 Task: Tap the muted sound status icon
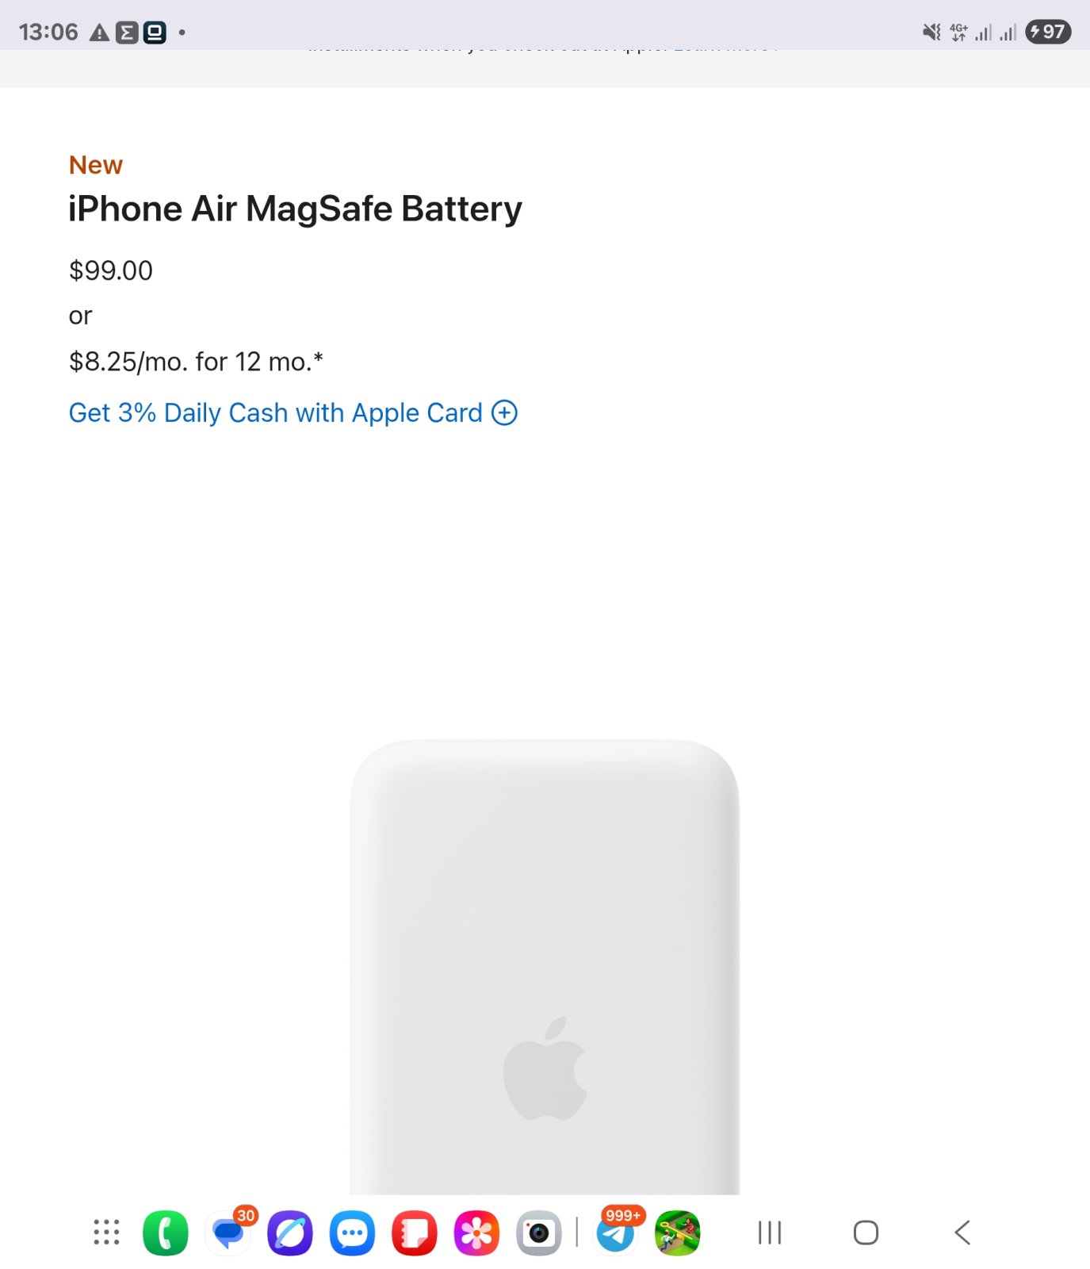click(x=931, y=32)
